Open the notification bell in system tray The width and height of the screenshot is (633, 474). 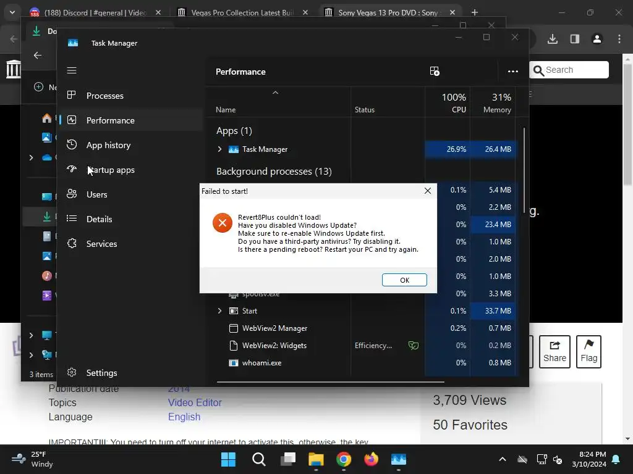coord(616,459)
